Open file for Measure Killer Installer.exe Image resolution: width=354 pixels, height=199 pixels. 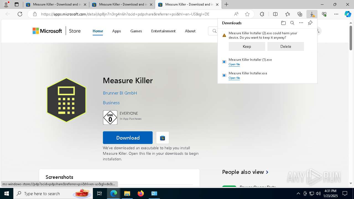click(234, 78)
